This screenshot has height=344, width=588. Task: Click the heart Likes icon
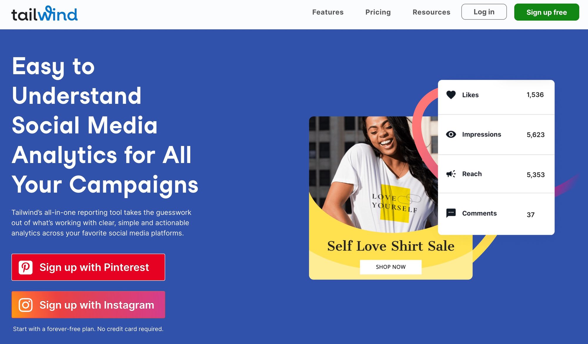click(x=451, y=95)
